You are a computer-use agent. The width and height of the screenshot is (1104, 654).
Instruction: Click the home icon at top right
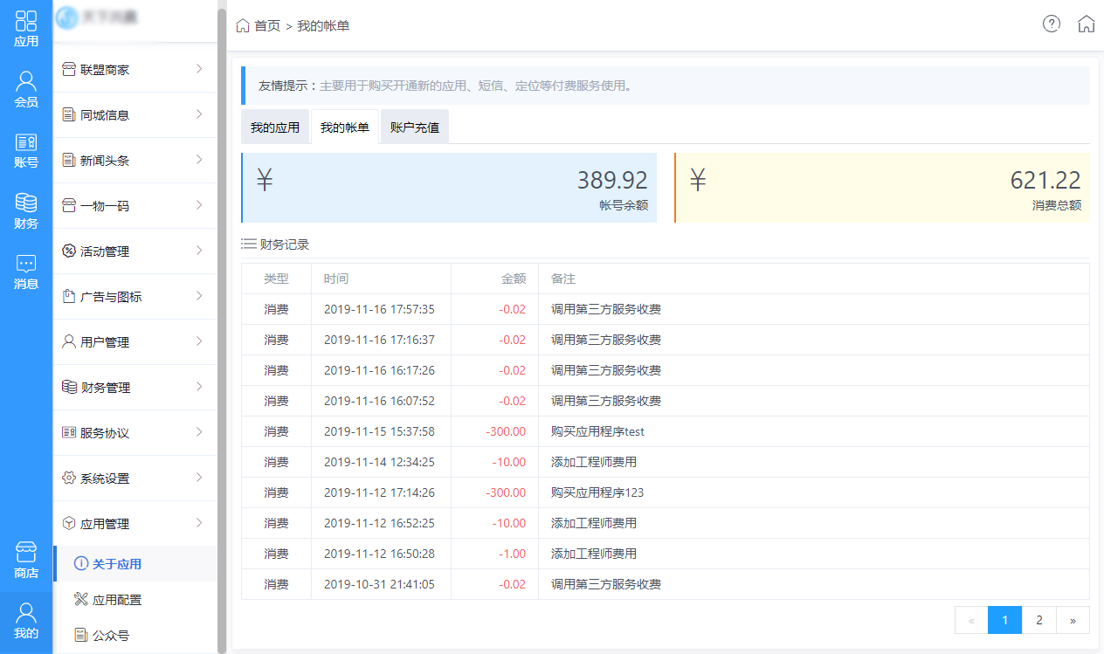(1086, 24)
